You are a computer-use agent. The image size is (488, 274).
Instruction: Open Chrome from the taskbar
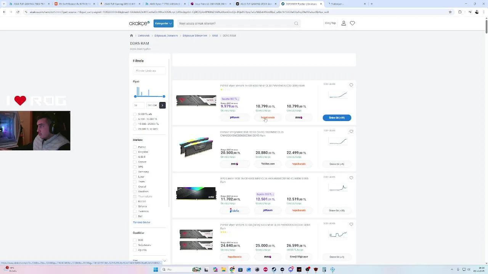click(232, 269)
